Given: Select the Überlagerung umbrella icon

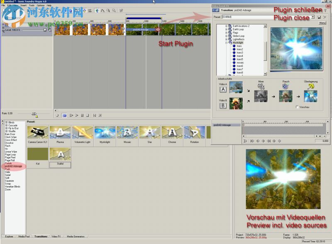Looking at the screenshot, I should point(311,86).
